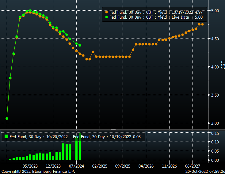The image size is (225, 174).
Task: Click the 02/2025 x-axis date label
Action: click(x=100, y=166)
